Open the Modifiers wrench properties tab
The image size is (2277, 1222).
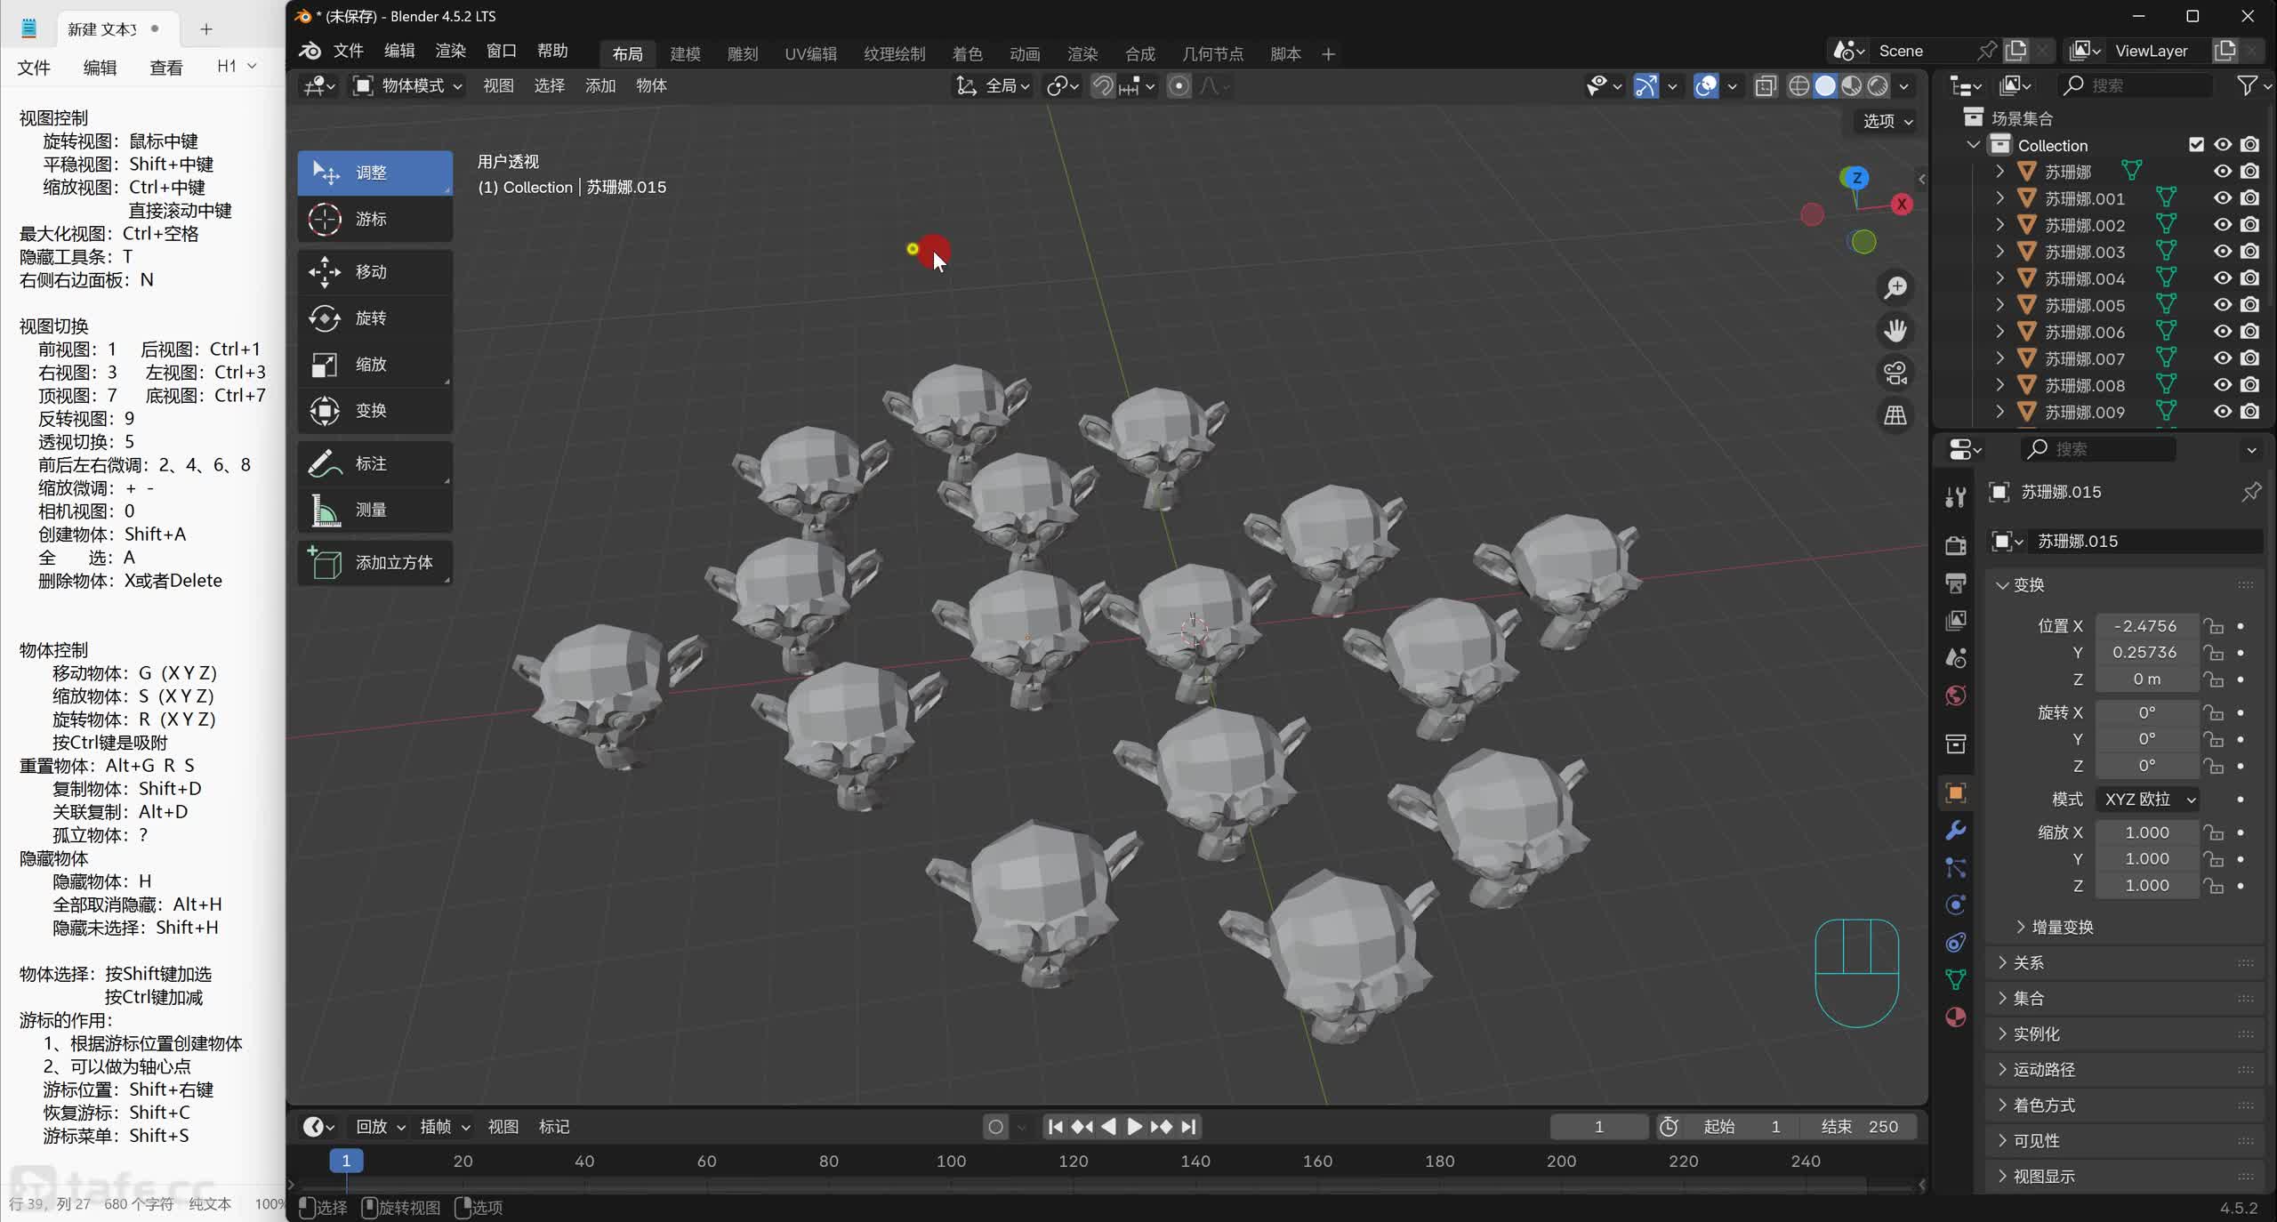pos(1955,831)
